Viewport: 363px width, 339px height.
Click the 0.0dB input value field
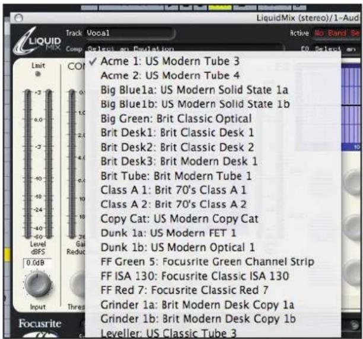click(37, 263)
